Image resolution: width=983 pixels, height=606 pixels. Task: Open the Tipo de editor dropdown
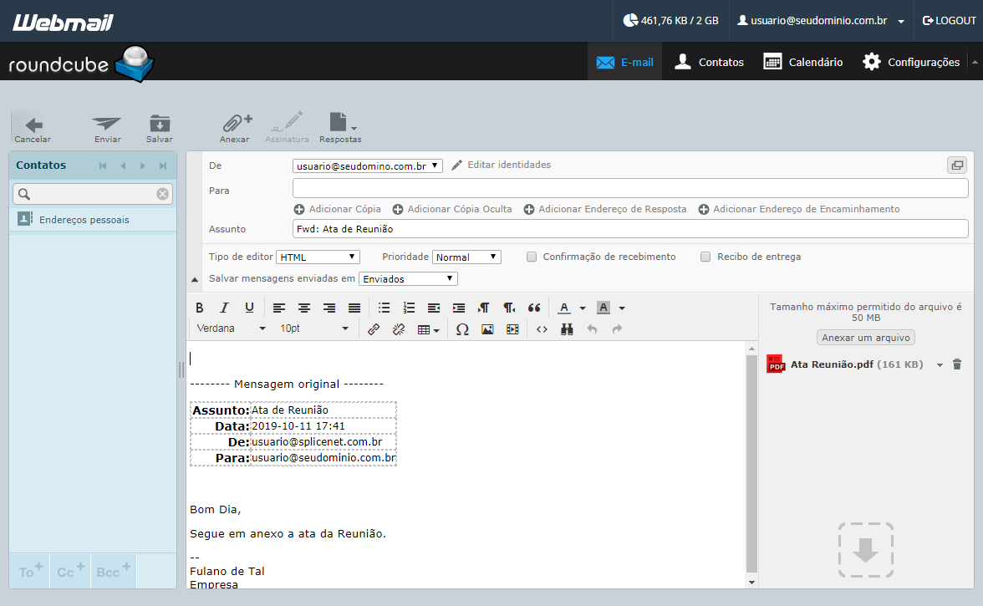(318, 257)
